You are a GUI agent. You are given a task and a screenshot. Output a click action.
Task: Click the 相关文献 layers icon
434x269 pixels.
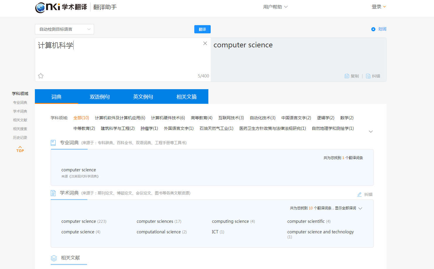pos(54,258)
